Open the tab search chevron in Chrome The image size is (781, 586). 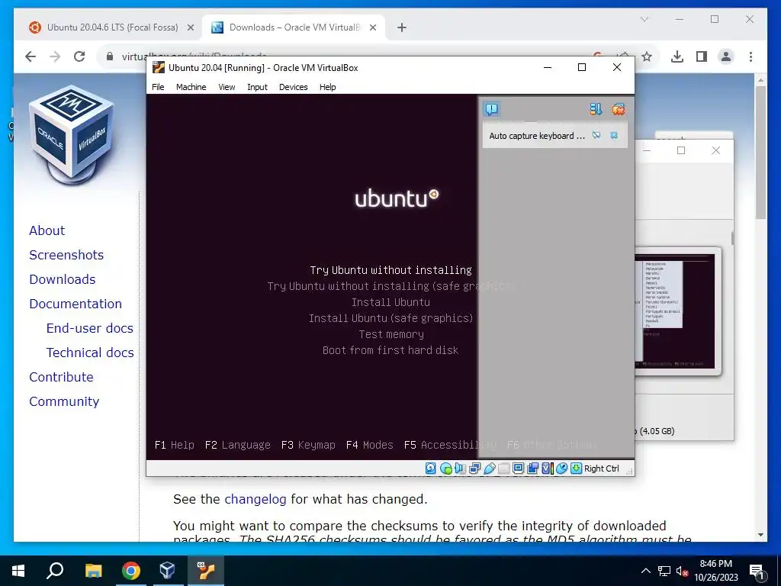pyautogui.click(x=644, y=19)
